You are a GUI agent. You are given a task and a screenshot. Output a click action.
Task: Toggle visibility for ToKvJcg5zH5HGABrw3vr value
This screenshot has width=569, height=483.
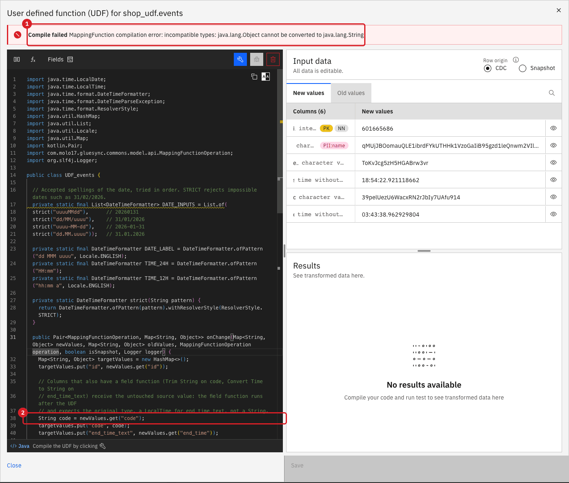(553, 163)
